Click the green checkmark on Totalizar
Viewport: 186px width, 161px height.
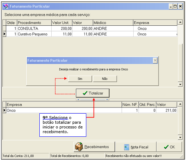85,93
